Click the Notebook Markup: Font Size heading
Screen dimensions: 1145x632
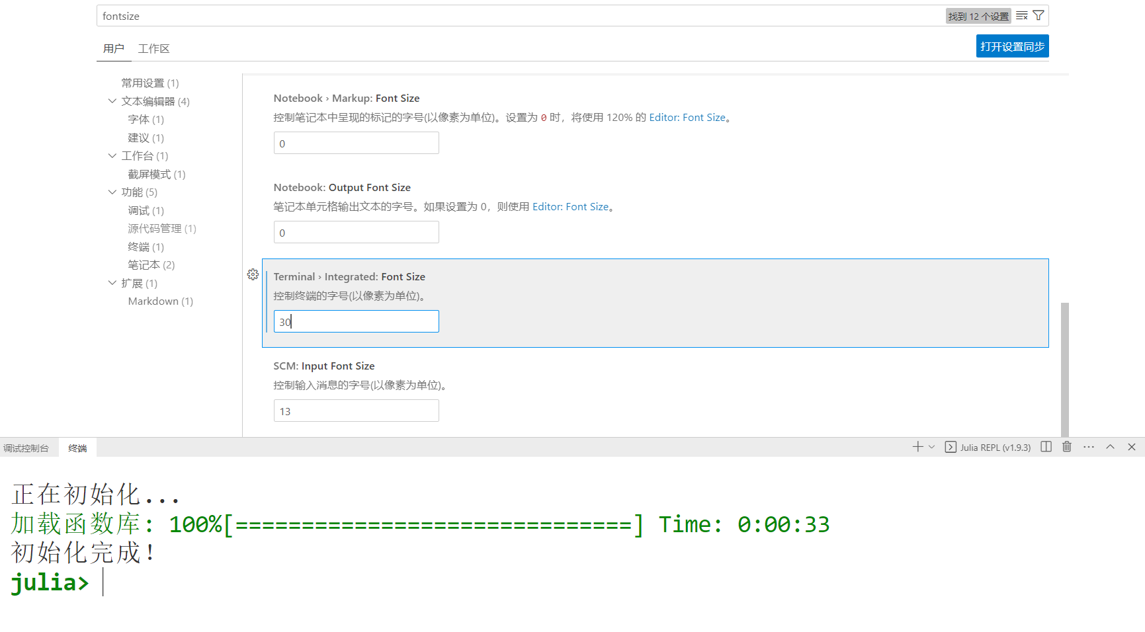click(x=347, y=99)
